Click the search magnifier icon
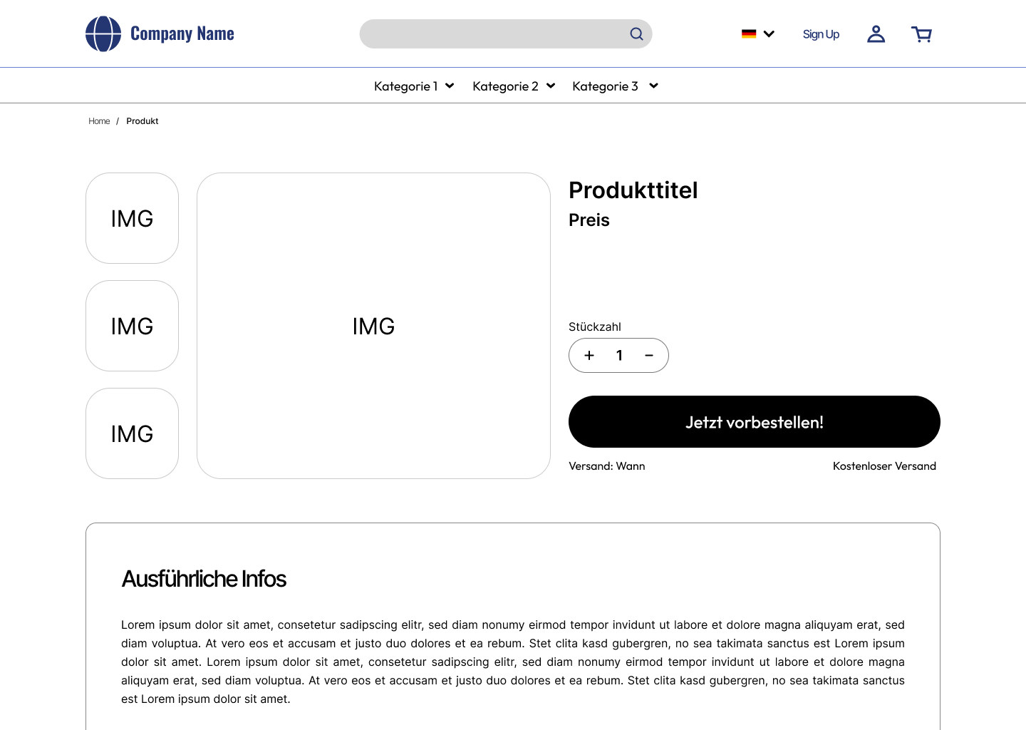This screenshot has width=1026, height=730. pyautogui.click(x=636, y=34)
